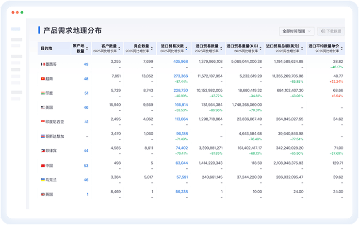Screen dimensions: 359x225
Task: Click the Mexico flag icon
Action: (x=43, y=64)
